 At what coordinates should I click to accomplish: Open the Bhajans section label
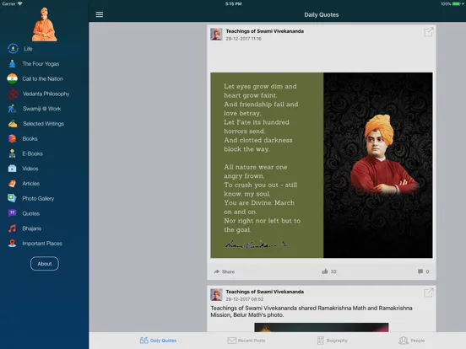point(32,228)
